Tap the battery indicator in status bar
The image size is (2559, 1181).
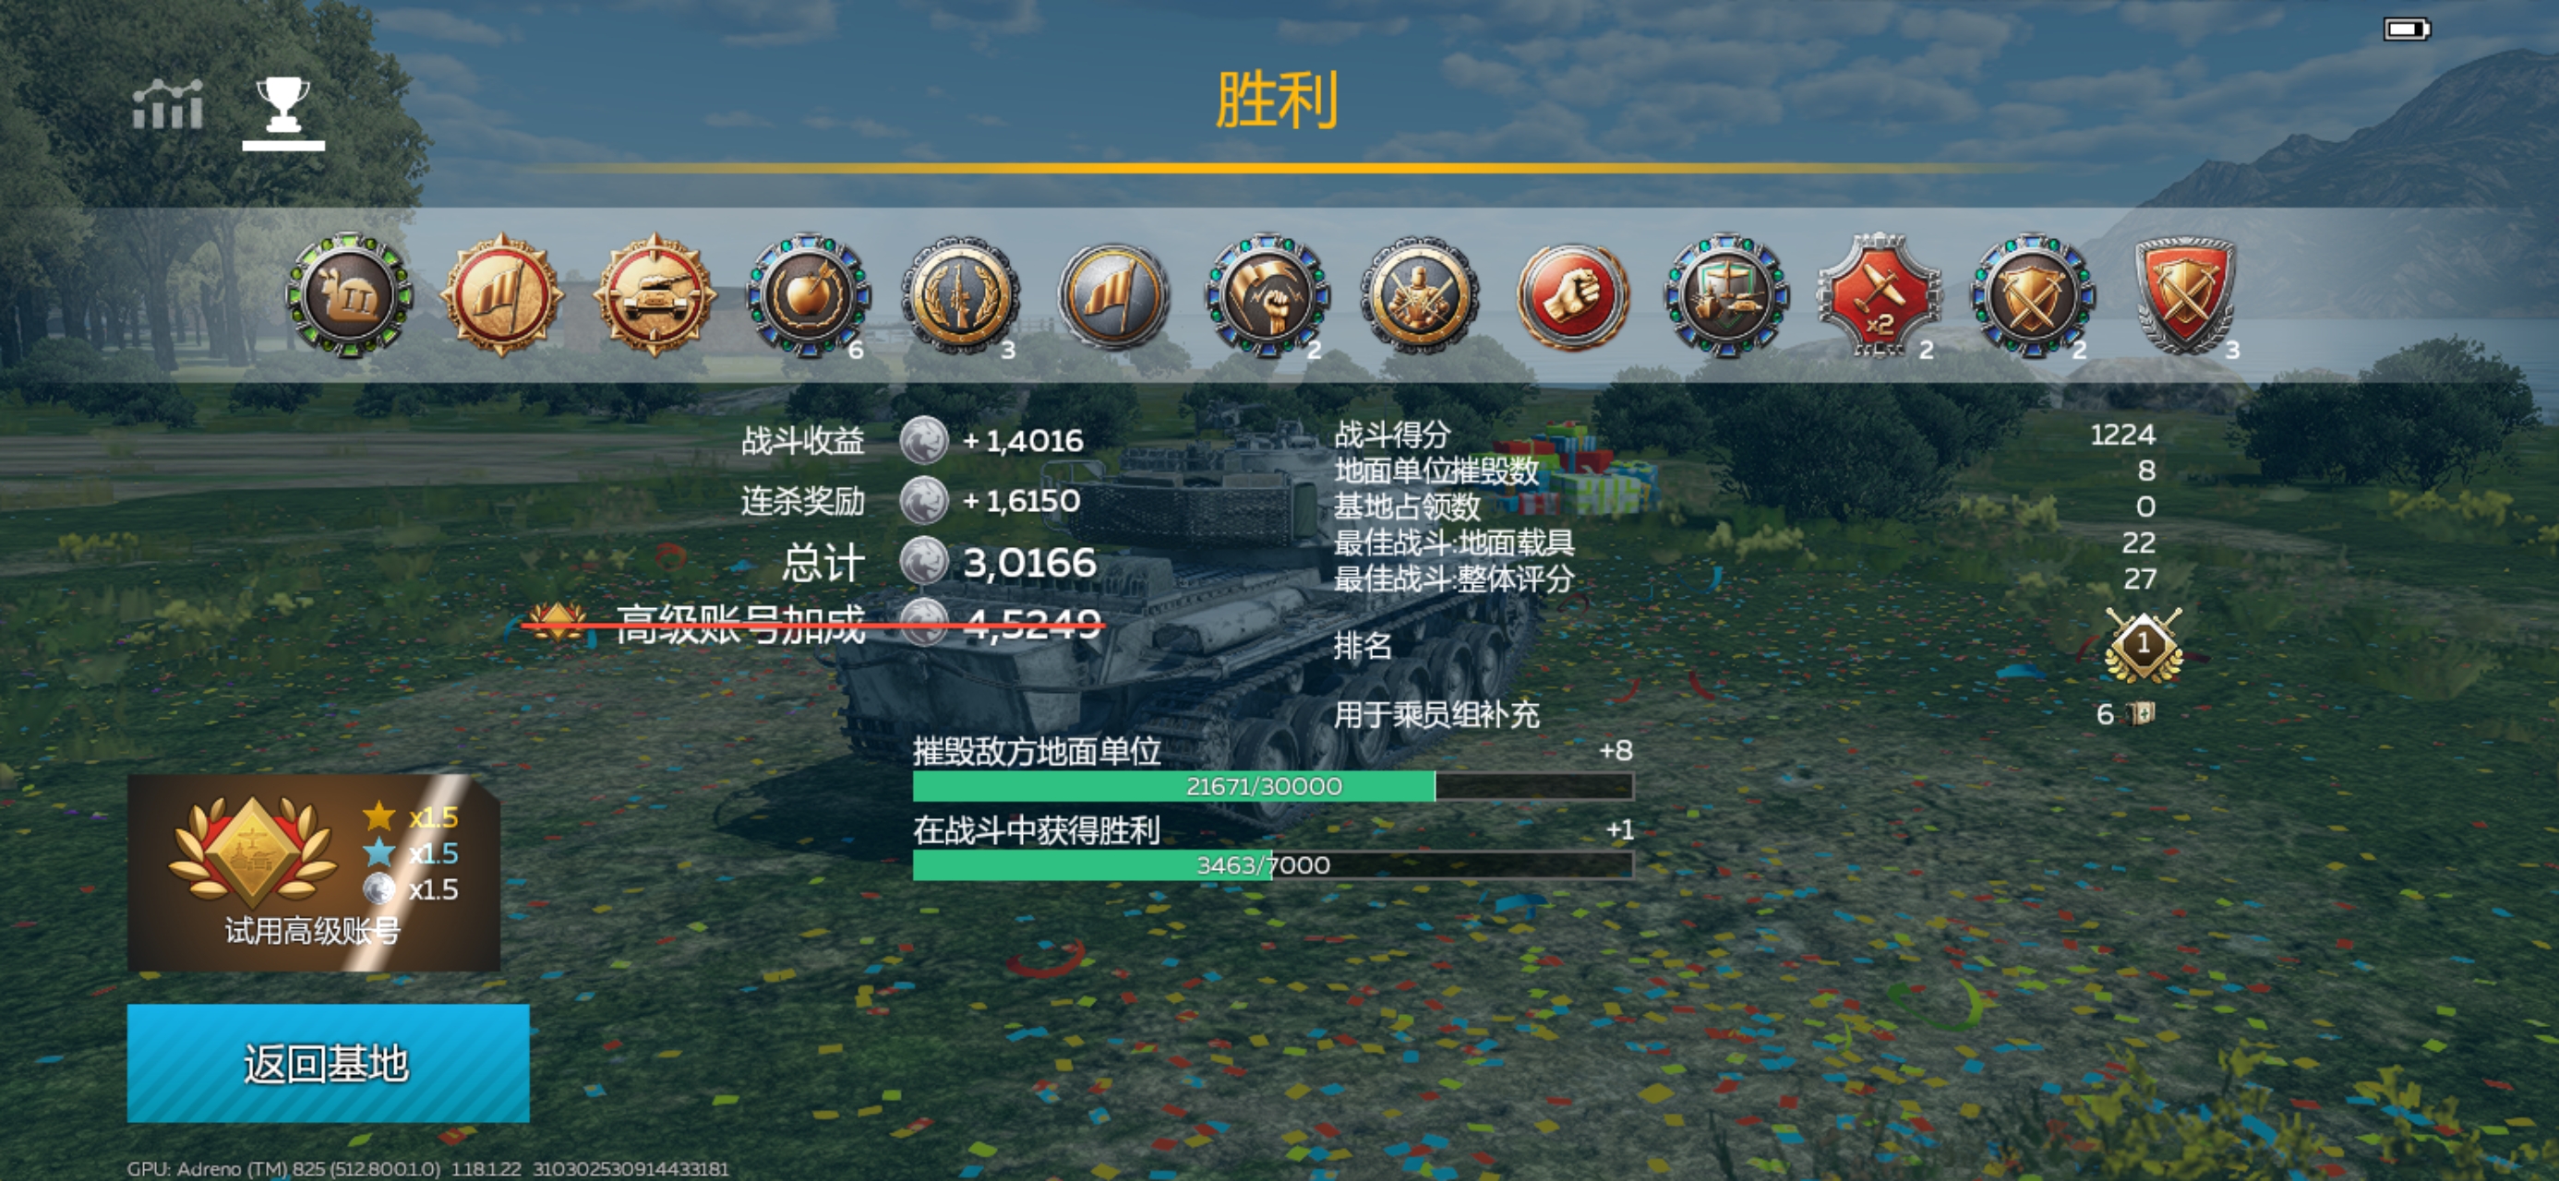2407,30
